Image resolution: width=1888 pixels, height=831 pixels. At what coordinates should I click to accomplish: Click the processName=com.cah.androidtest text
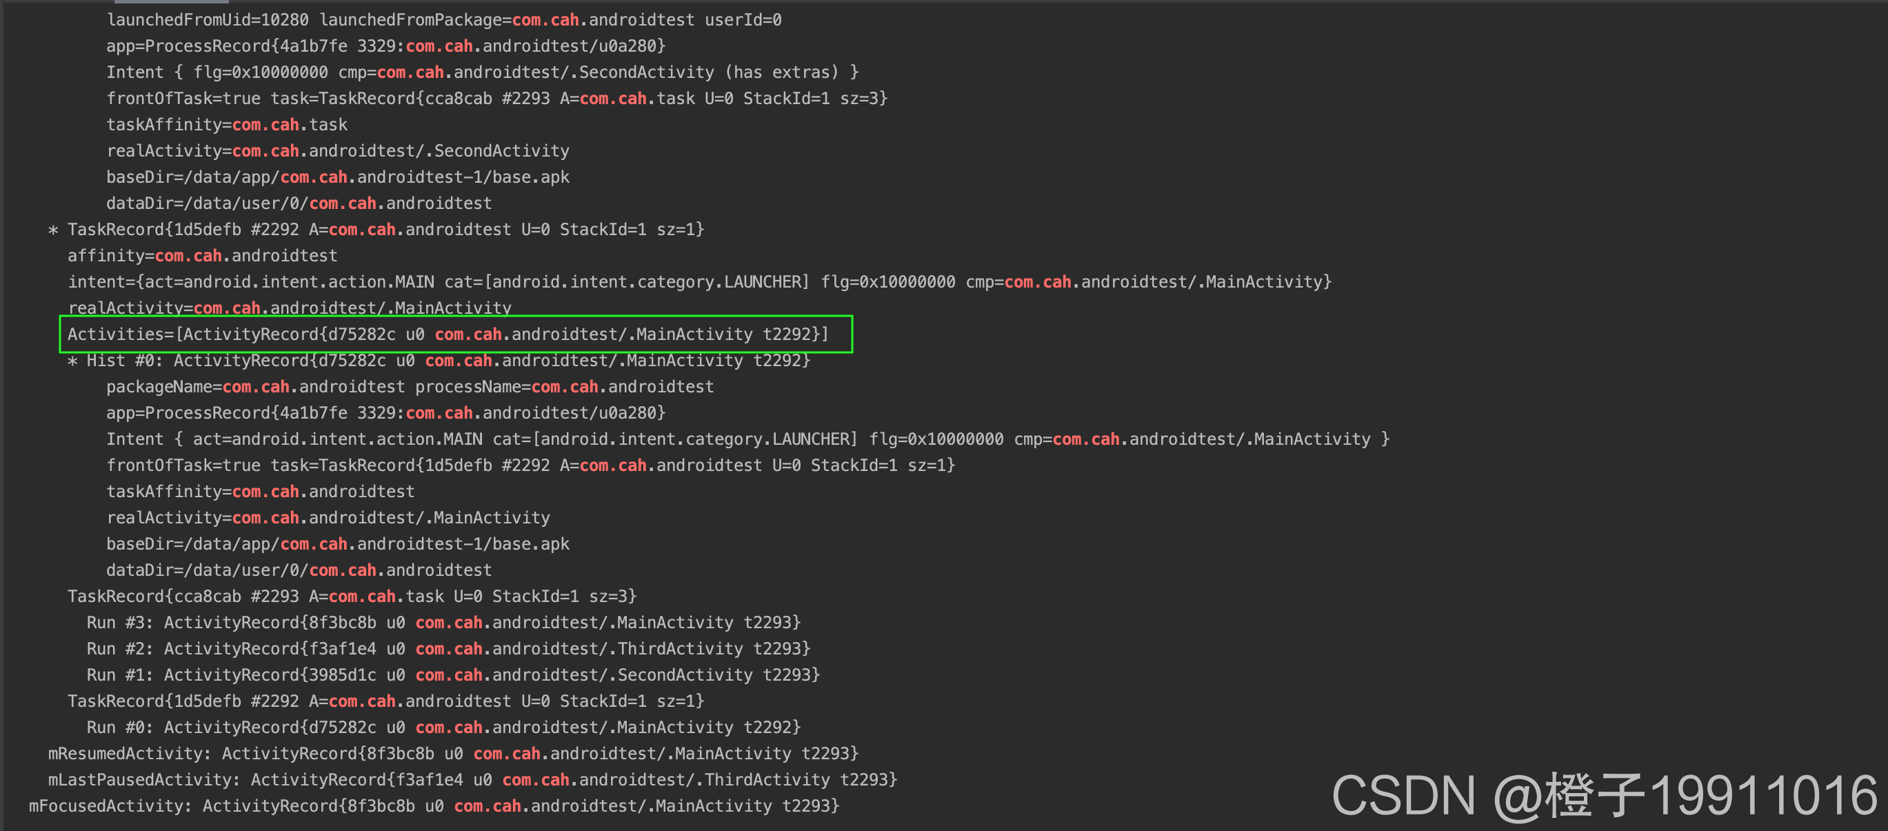click(564, 387)
